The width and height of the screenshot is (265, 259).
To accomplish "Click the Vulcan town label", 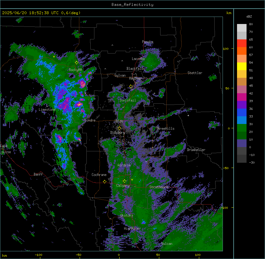I will tap(167, 244).
